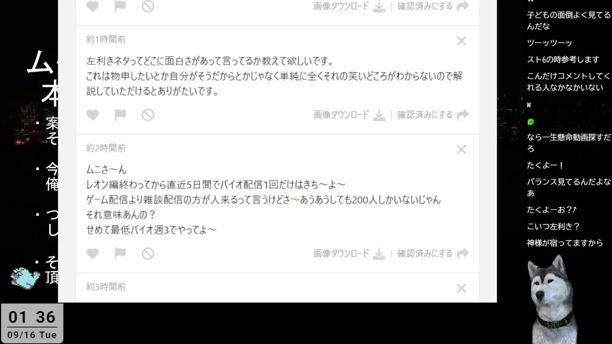
Task: Block sender of the left-handed joke message
Action: (148, 115)
